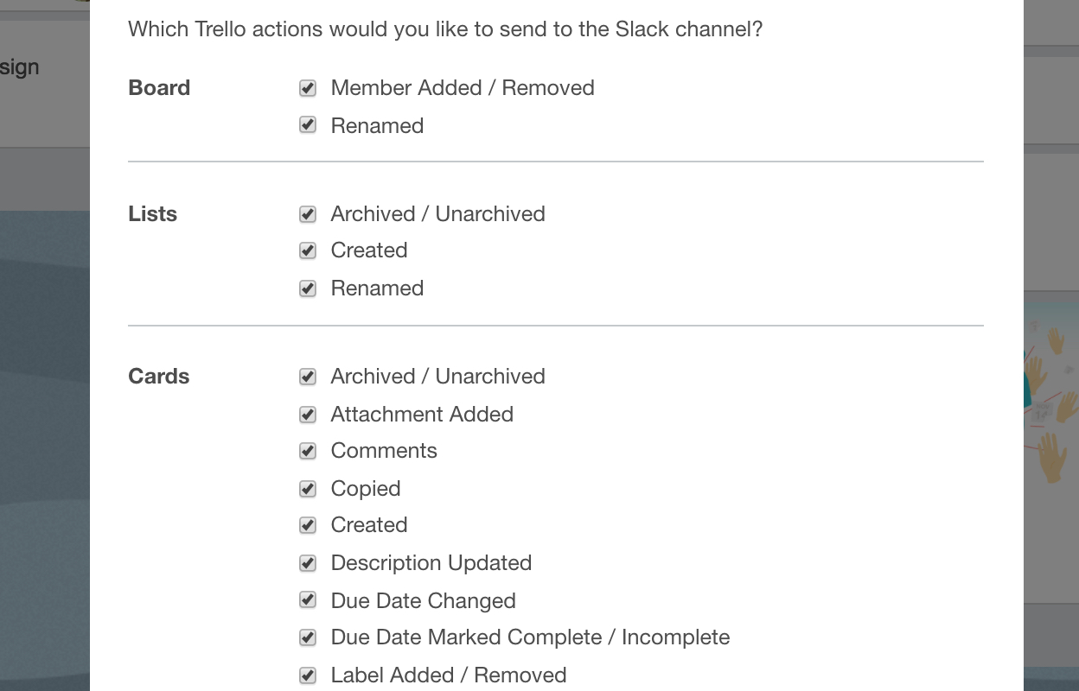Uncheck the Board Member Added / Removed option
1079x691 pixels.
tap(308, 87)
